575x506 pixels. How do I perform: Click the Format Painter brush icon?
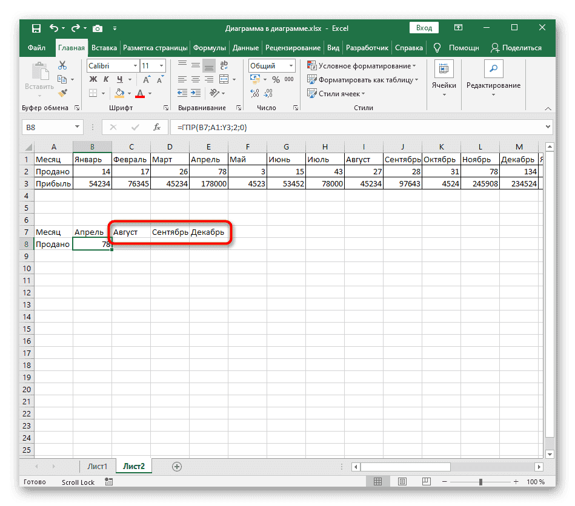(x=62, y=93)
